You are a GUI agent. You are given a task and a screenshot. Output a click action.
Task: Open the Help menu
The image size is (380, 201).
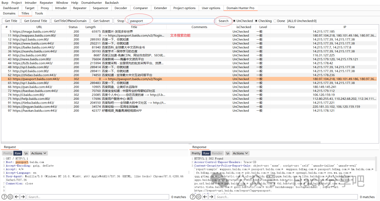pos(75,3)
